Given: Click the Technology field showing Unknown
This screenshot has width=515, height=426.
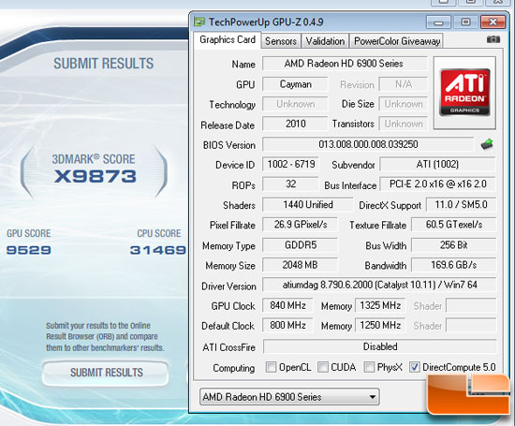Looking at the screenshot, I should click(x=295, y=104).
